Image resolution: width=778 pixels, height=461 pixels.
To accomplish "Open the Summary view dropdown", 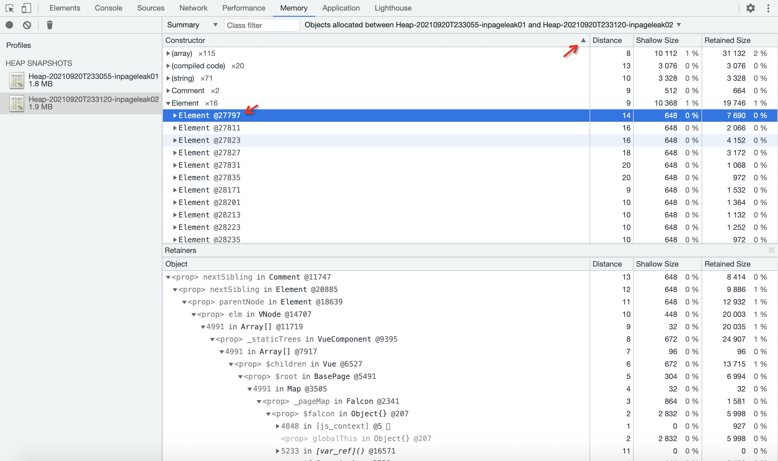I will point(192,25).
